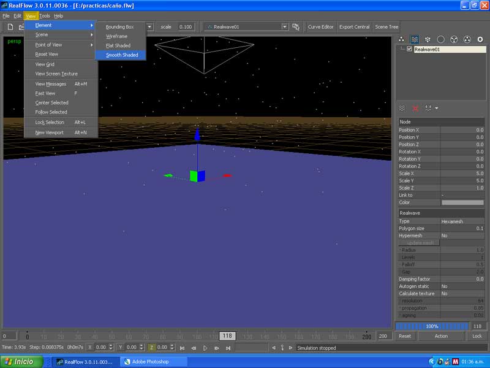The height and width of the screenshot is (368, 490).
Task: Select the Realwave node tab icon
Action: pyautogui.click(x=415, y=39)
